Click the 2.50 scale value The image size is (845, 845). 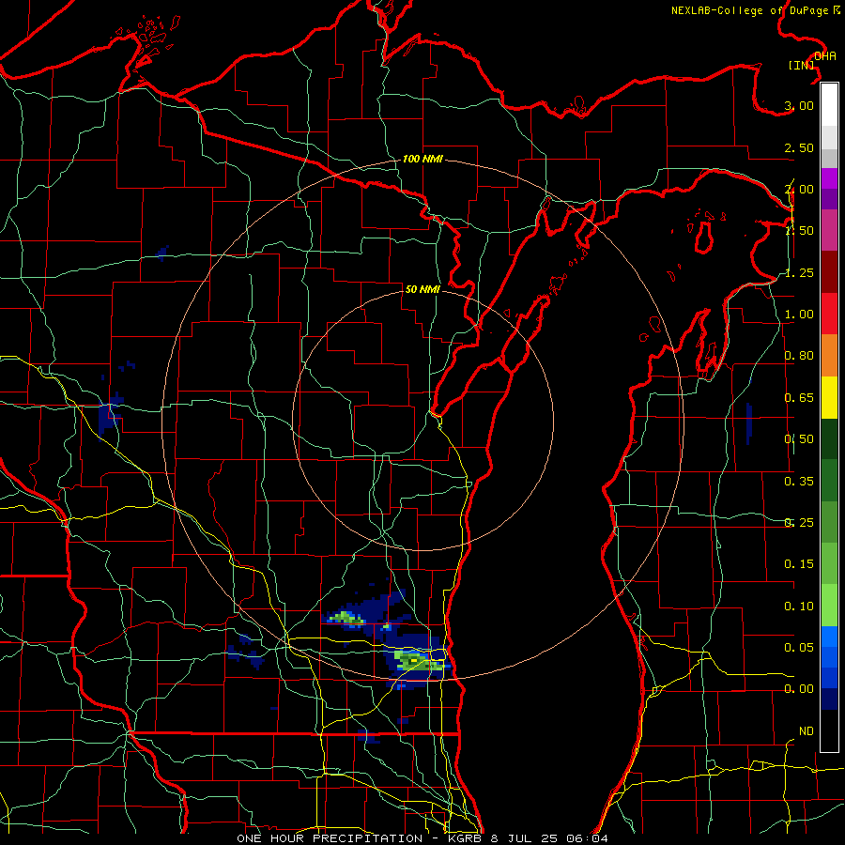click(x=799, y=147)
